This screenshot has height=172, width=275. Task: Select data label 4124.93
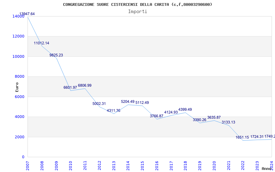[171, 112]
